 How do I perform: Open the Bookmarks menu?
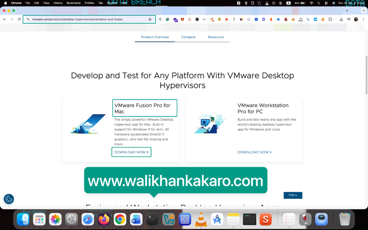(73, 3)
